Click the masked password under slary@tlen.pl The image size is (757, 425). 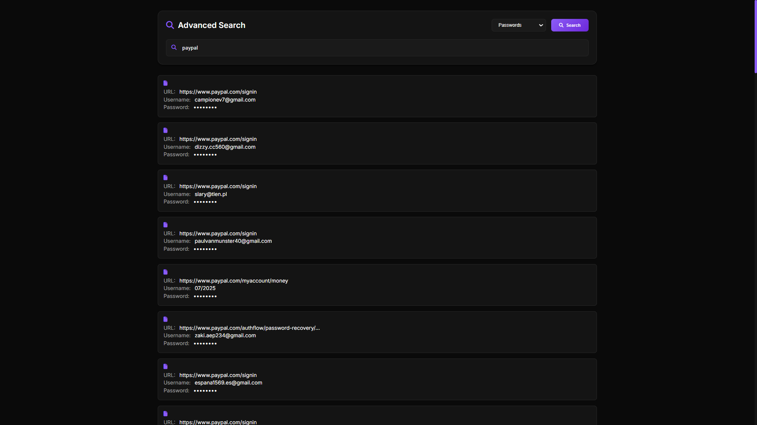(205, 202)
